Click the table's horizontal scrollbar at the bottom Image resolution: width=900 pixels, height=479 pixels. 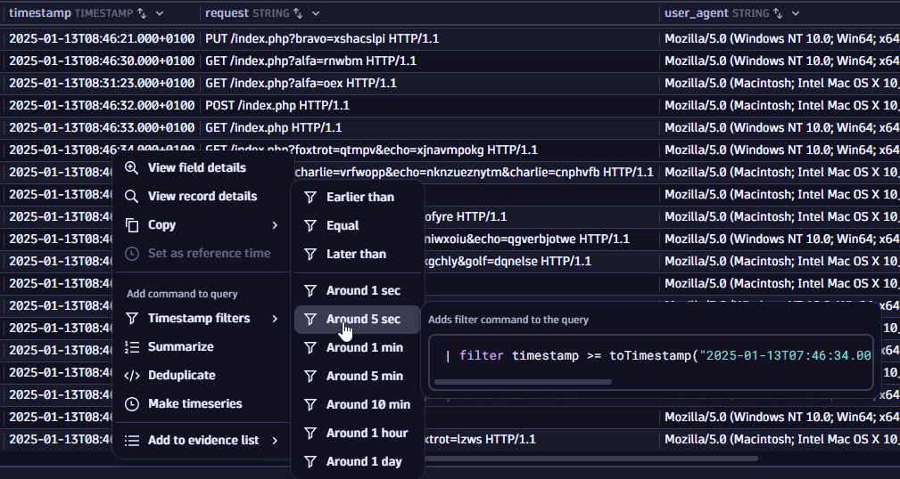pyautogui.click(x=511, y=459)
